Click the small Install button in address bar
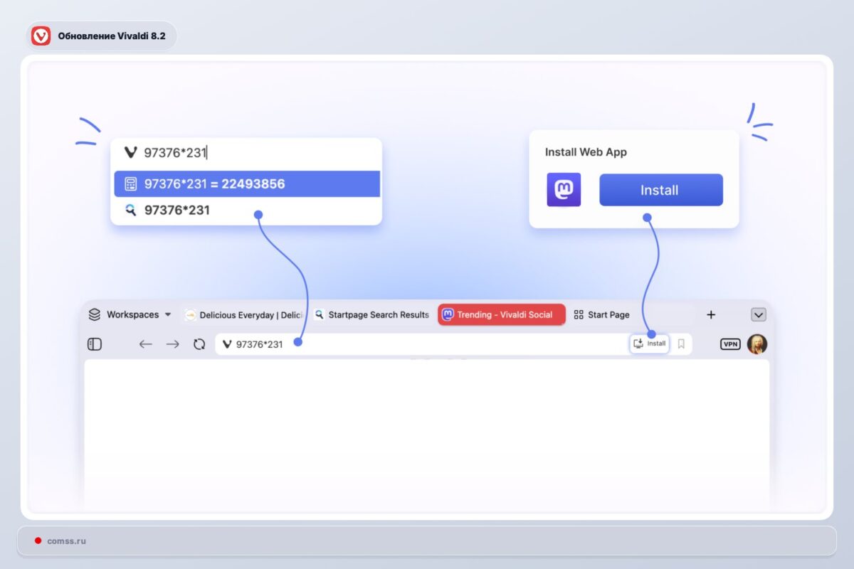 pos(649,344)
